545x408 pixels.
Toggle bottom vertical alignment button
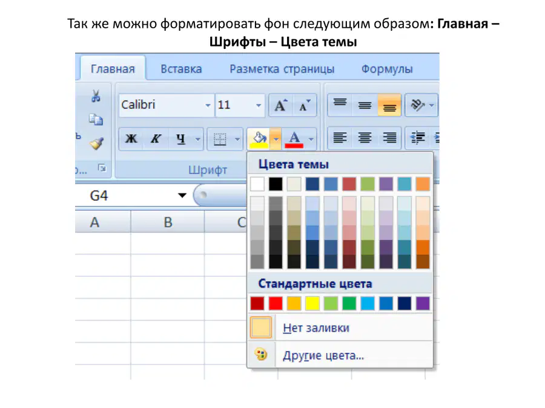tap(389, 105)
